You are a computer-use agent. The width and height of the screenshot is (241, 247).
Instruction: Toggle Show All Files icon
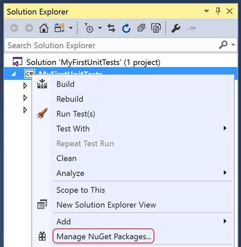pos(156,28)
